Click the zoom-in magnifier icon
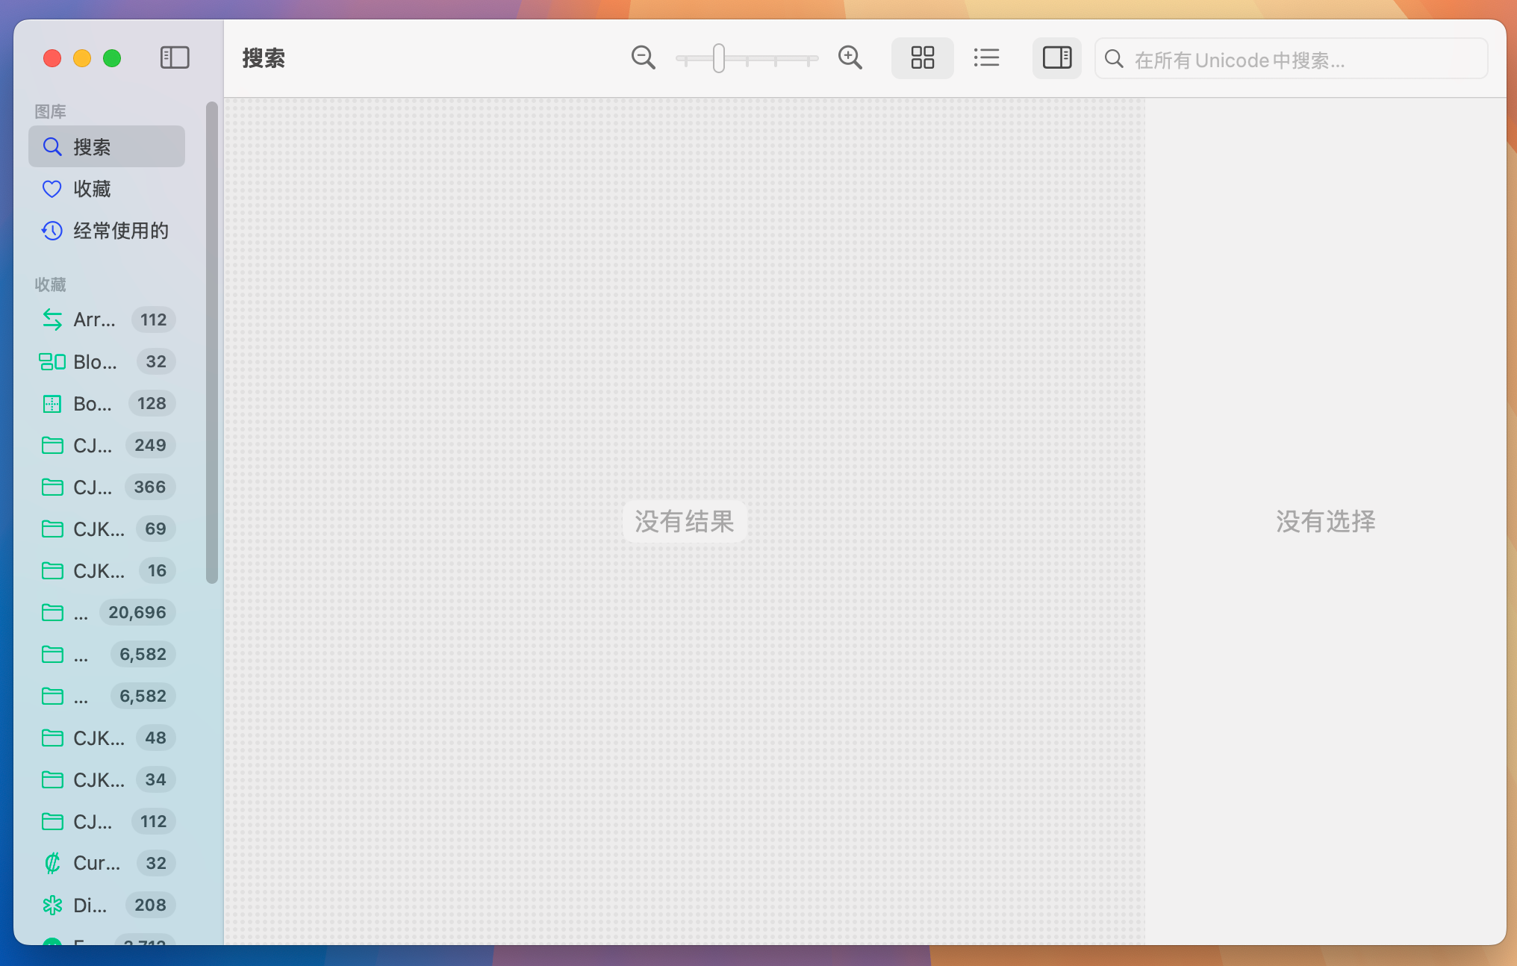 (850, 57)
